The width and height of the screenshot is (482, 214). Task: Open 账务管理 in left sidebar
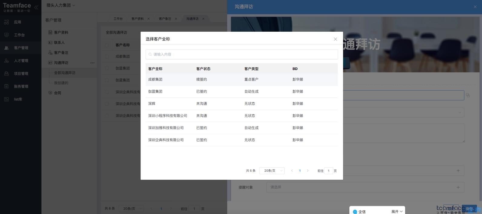coord(21,86)
